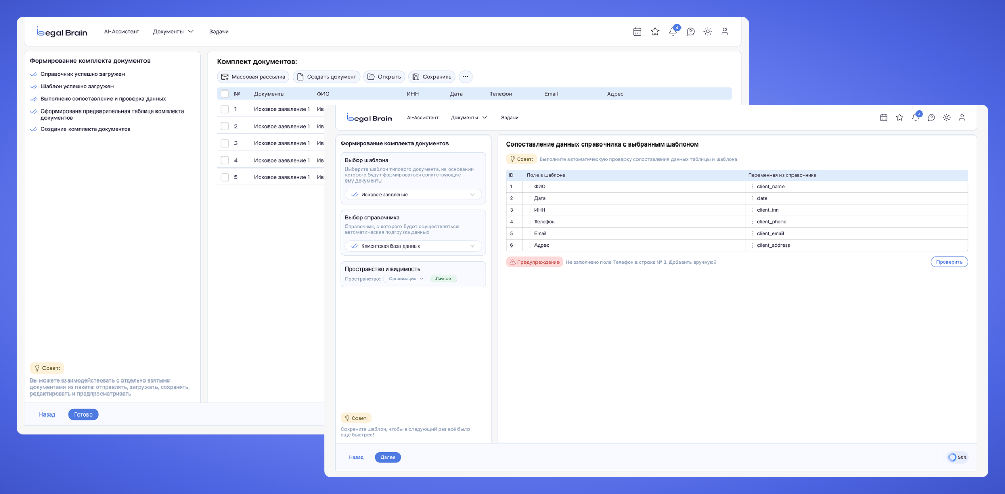Viewport: 1005px width, 494px height.
Task: Open user profile icon in front window
Action: click(x=962, y=118)
